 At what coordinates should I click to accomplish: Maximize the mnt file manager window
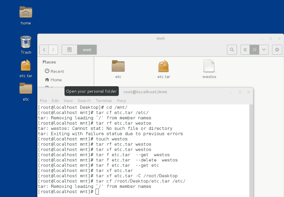[271, 39]
